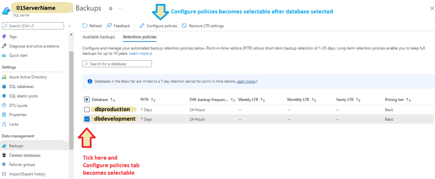Open SQL elastic pools

(23, 96)
